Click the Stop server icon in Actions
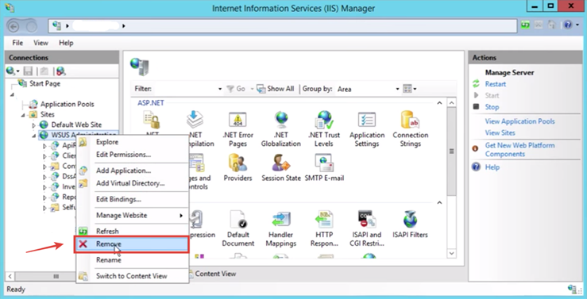 [x=476, y=106]
